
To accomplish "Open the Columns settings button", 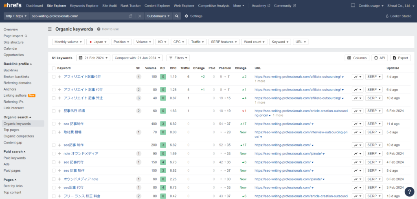I will pos(357,58).
